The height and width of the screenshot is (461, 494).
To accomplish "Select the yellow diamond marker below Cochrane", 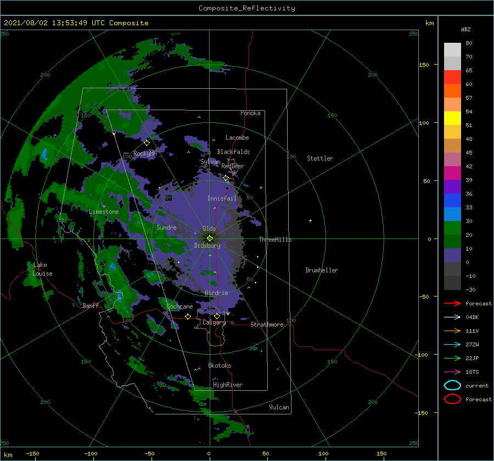I will (x=188, y=317).
